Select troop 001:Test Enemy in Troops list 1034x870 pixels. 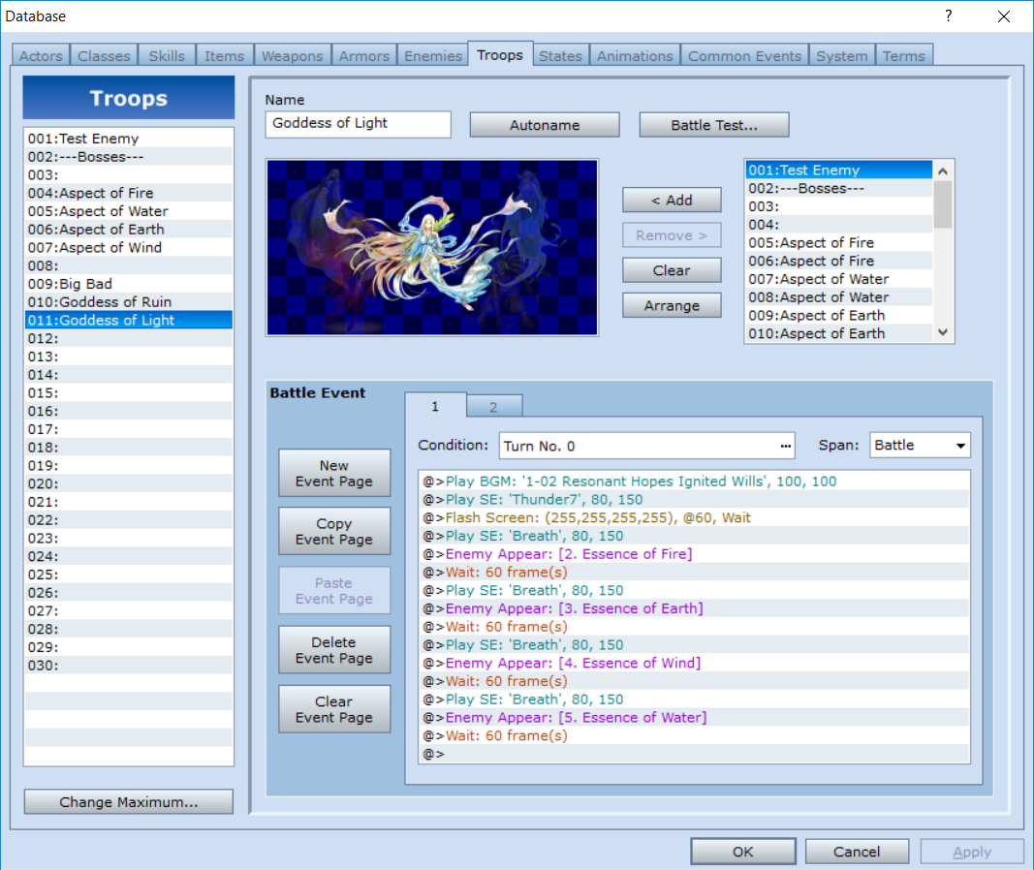(x=129, y=139)
